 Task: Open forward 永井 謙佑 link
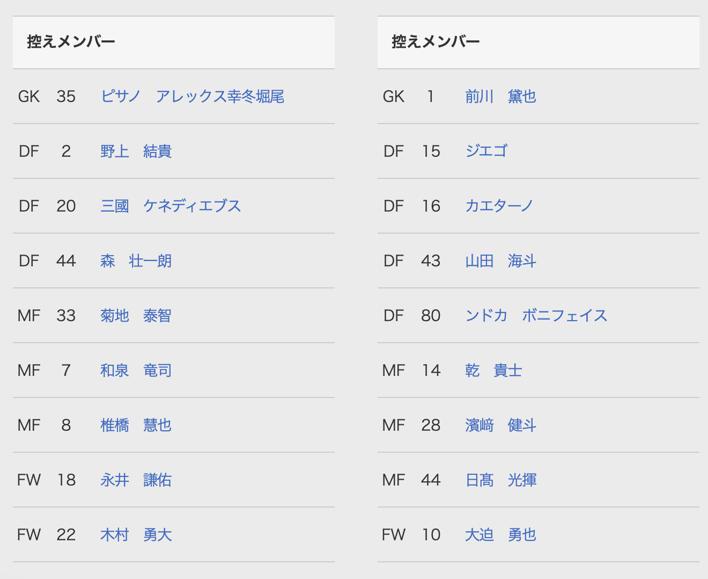tap(136, 480)
